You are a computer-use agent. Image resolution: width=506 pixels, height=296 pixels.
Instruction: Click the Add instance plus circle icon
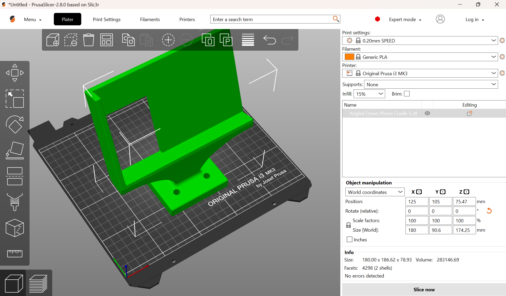168,40
